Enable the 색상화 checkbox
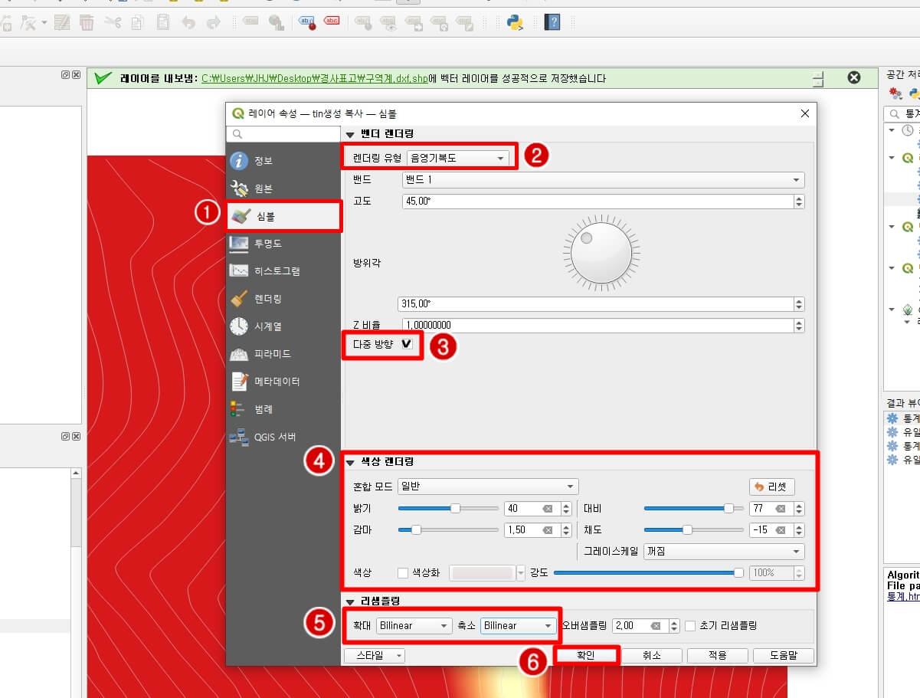Screen dimensions: 920x698 403,572
